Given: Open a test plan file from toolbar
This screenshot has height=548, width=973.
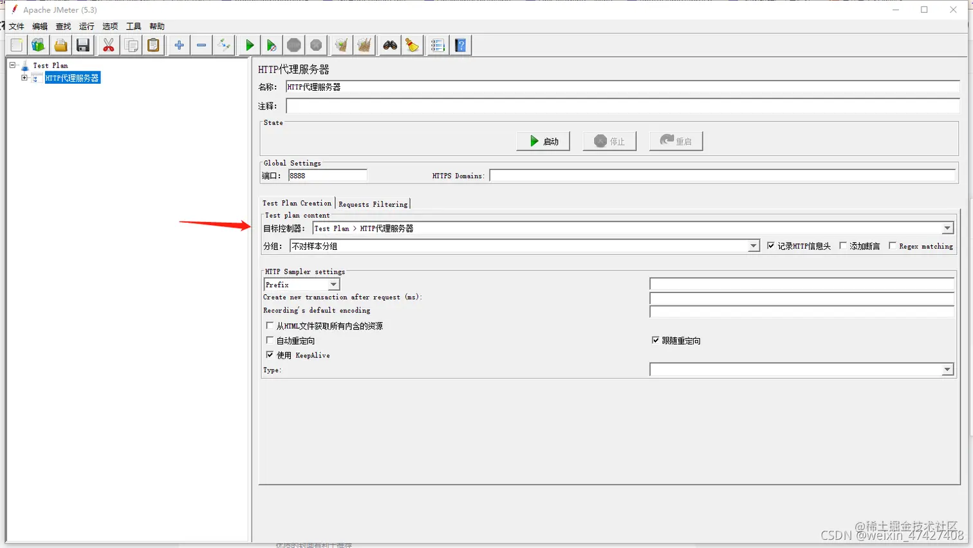Looking at the screenshot, I should (x=60, y=45).
